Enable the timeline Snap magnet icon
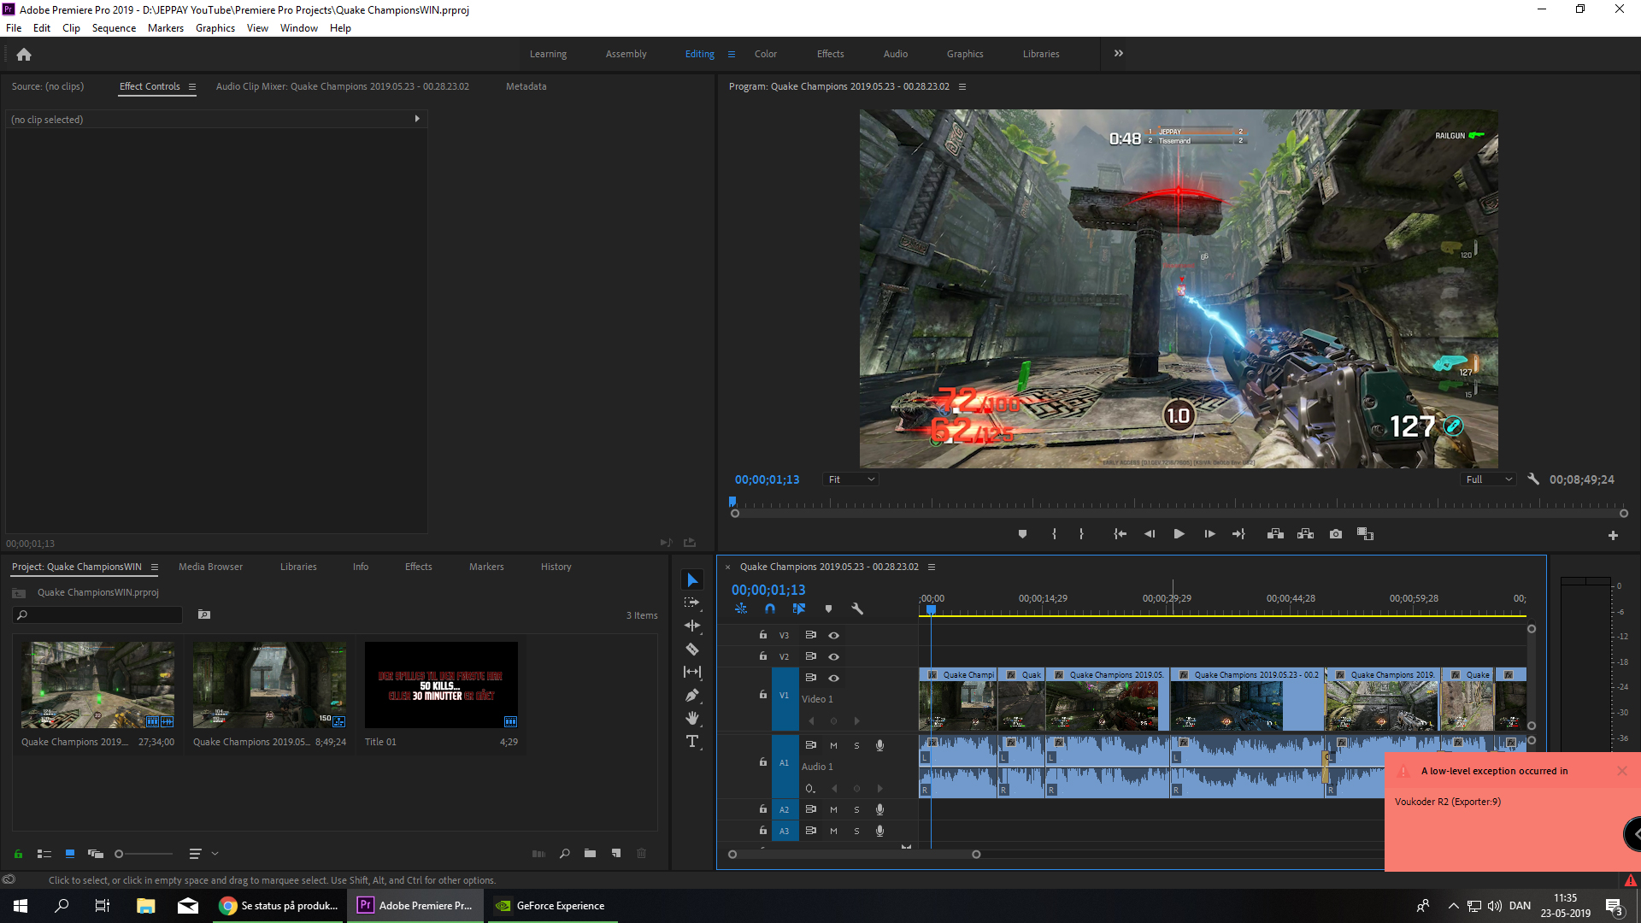Viewport: 1641px width, 923px height. [770, 608]
